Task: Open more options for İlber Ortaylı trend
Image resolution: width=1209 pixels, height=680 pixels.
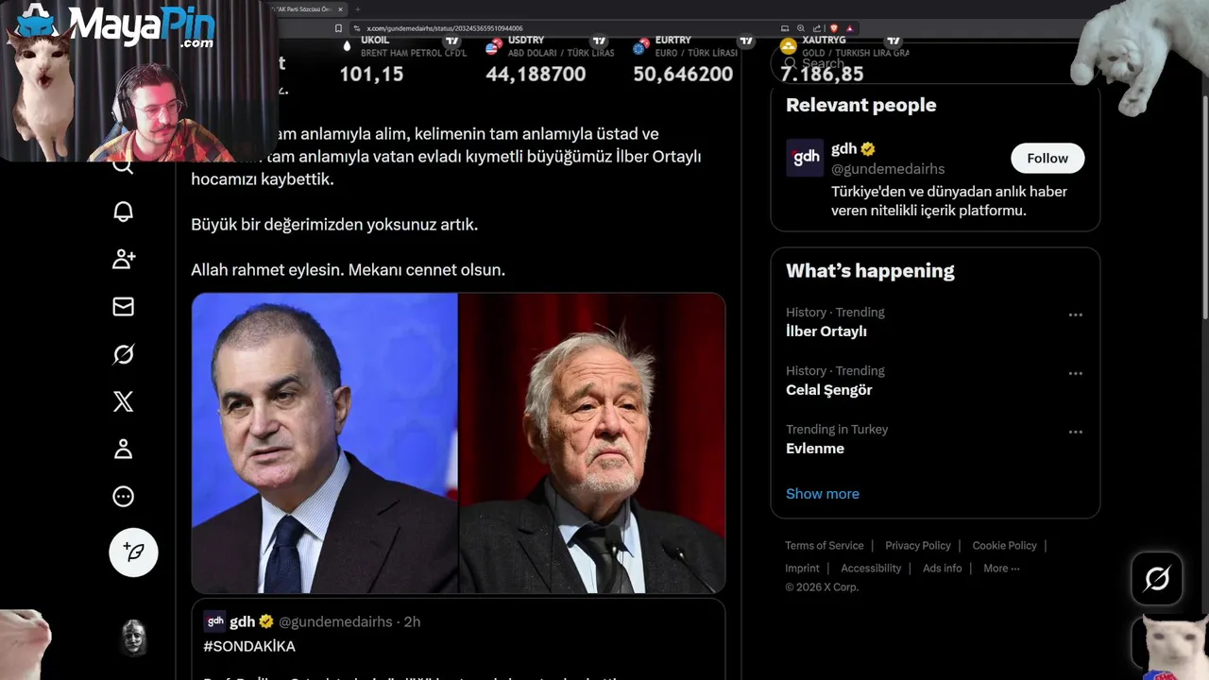Action: (1075, 315)
